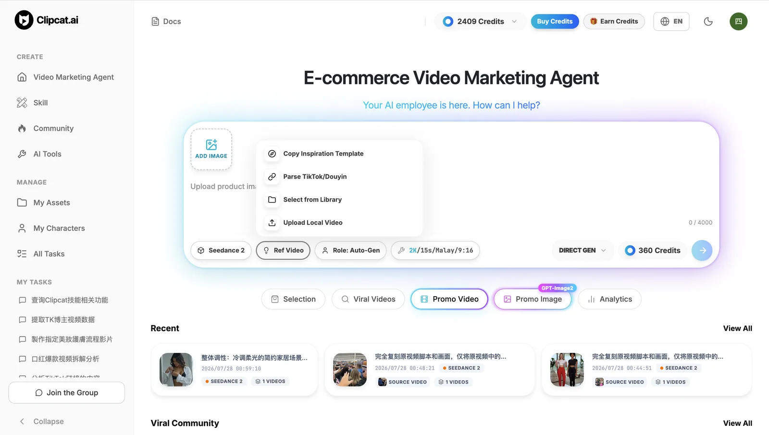Click the wrench icon next to AI Tools
The height and width of the screenshot is (435, 769).
click(x=22, y=154)
